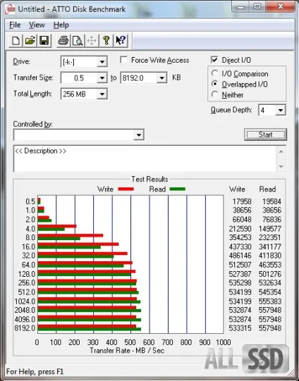This screenshot has height=381, width=299.
Task: Click the New document toolbar icon
Action: click(x=16, y=40)
